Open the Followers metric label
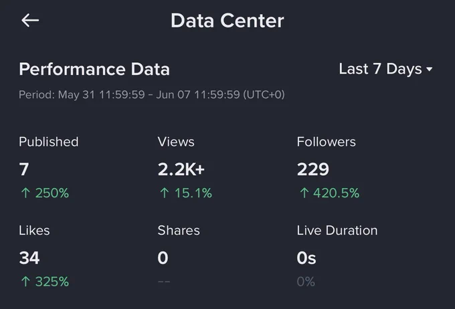 point(326,142)
